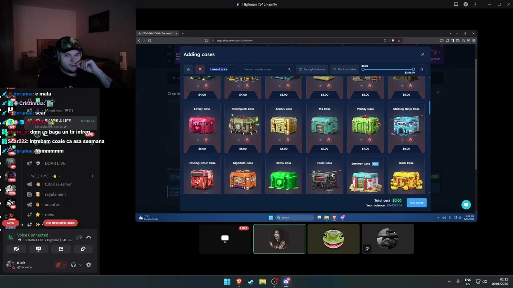Image resolution: width=513 pixels, height=288 pixels.
Task: Click the crown icon on Prickly Case
Action: (362, 140)
